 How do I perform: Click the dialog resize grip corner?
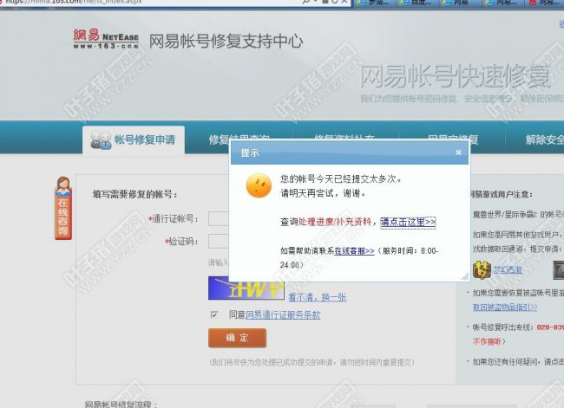[x=464, y=276]
